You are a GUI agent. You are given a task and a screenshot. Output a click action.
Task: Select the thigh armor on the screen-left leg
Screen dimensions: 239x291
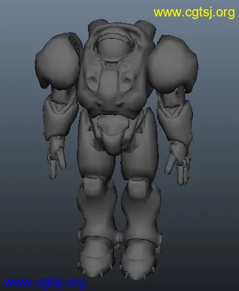coord(97,149)
